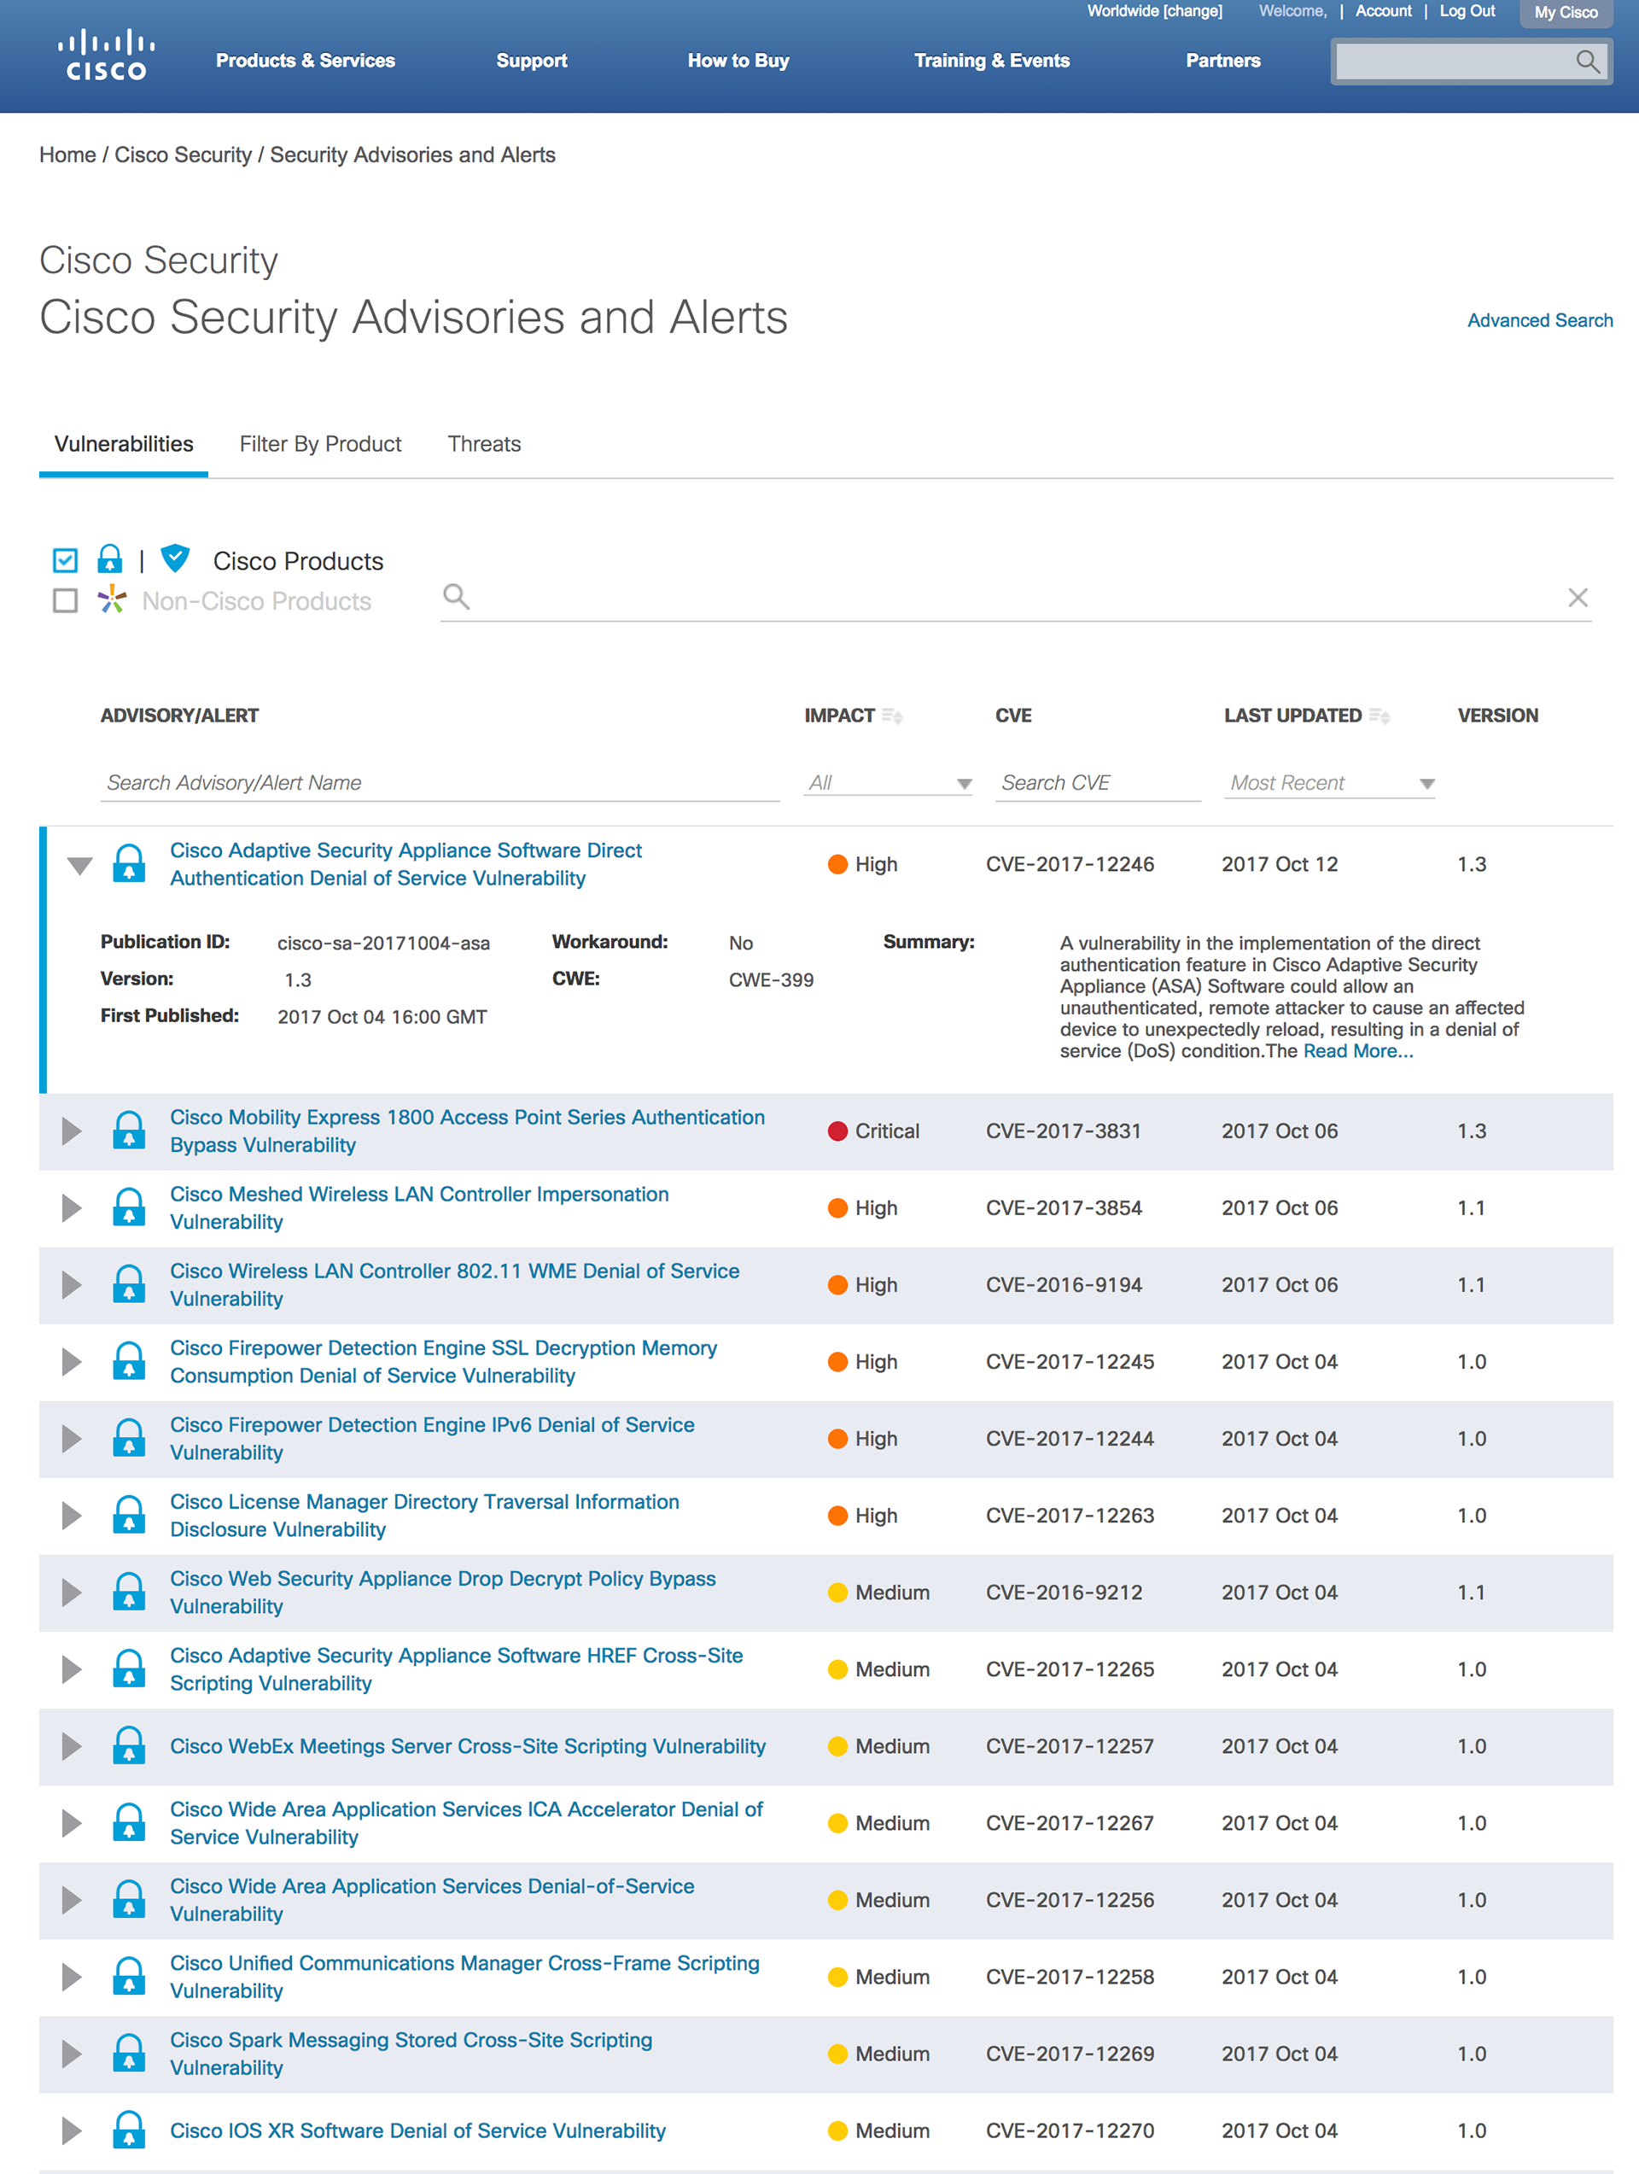Open the Advanced Search link

click(1540, 320)
